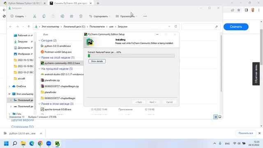Collapse the Сегодня (2) group
Viewport: 263px width, 148px height.
[39, 40]
